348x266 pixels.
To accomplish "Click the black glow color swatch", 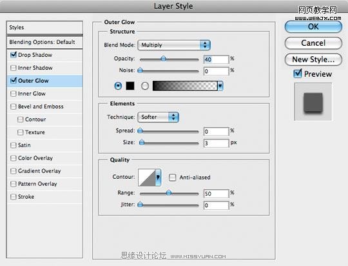I will pos(130,86).
